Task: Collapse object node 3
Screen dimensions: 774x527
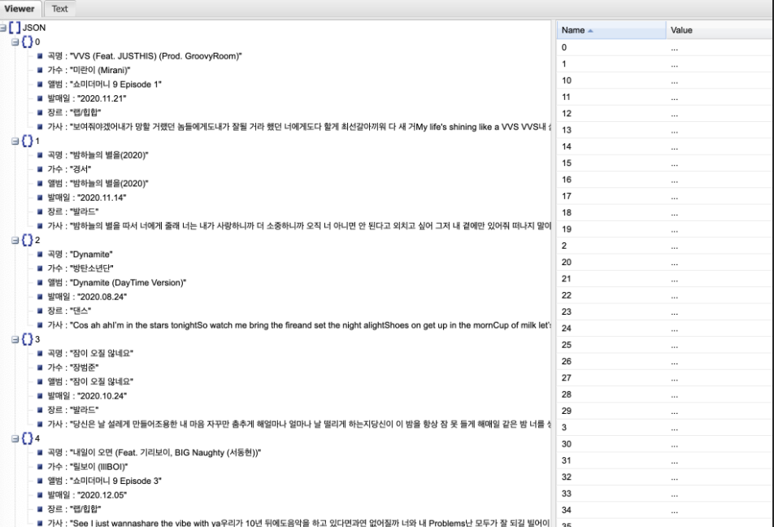Action: [x=15, y=340]
